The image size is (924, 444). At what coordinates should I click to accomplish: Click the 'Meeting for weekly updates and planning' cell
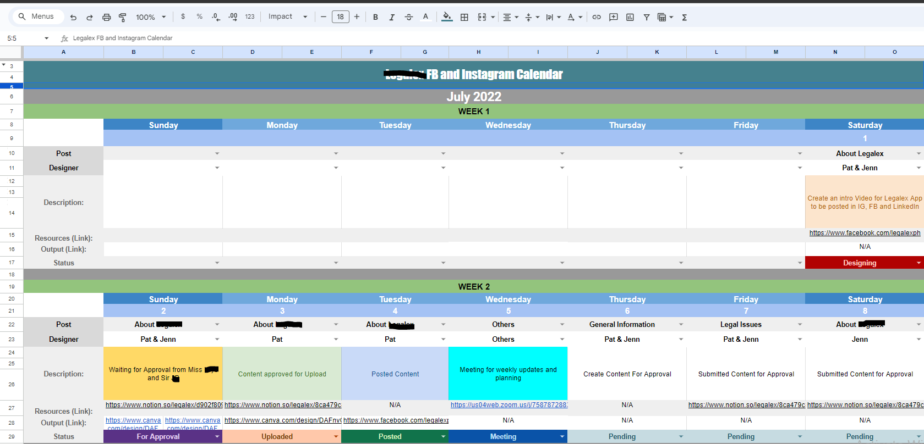coord(508,374)
